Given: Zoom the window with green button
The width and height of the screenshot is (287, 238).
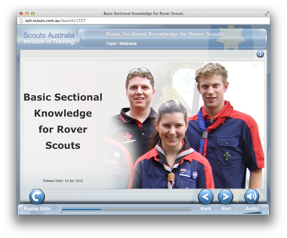Looking at the screenshot, I should [x=33, y=14].
